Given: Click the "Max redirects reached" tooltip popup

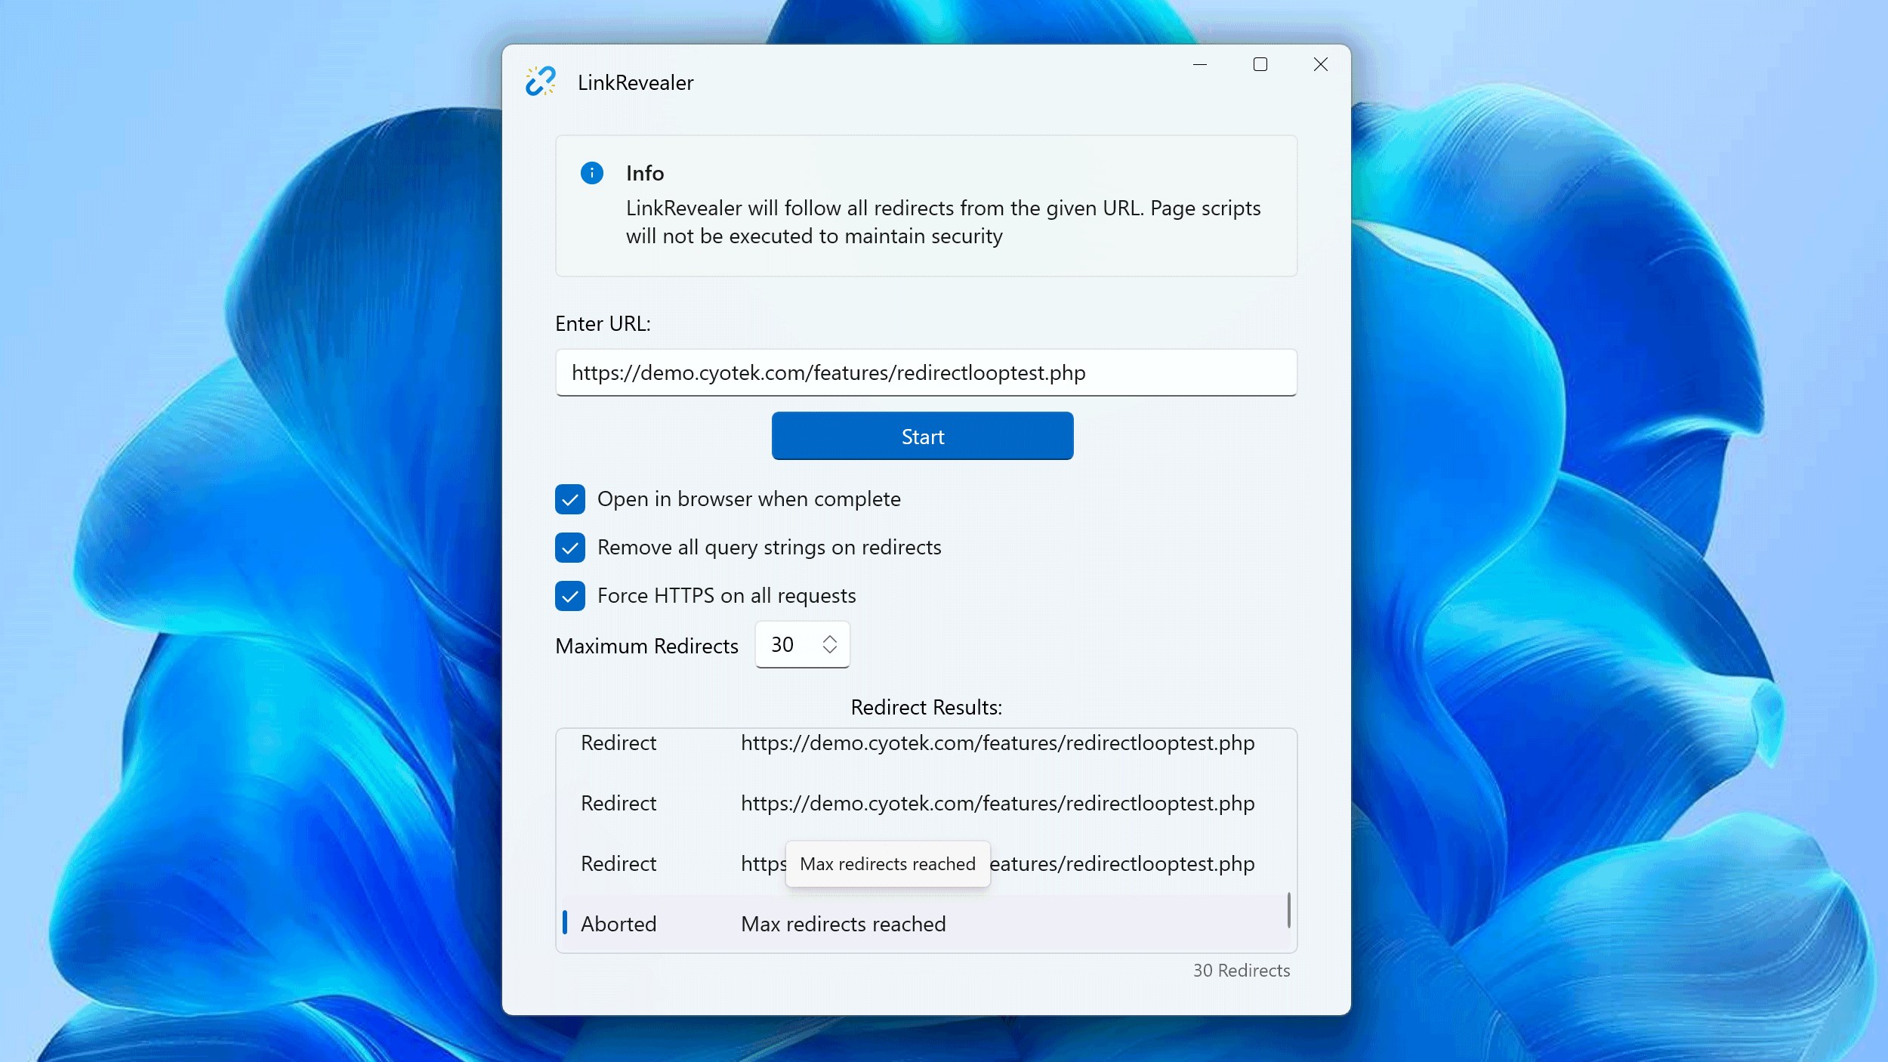Looking at the screenshot, I should tap(887, 863).
